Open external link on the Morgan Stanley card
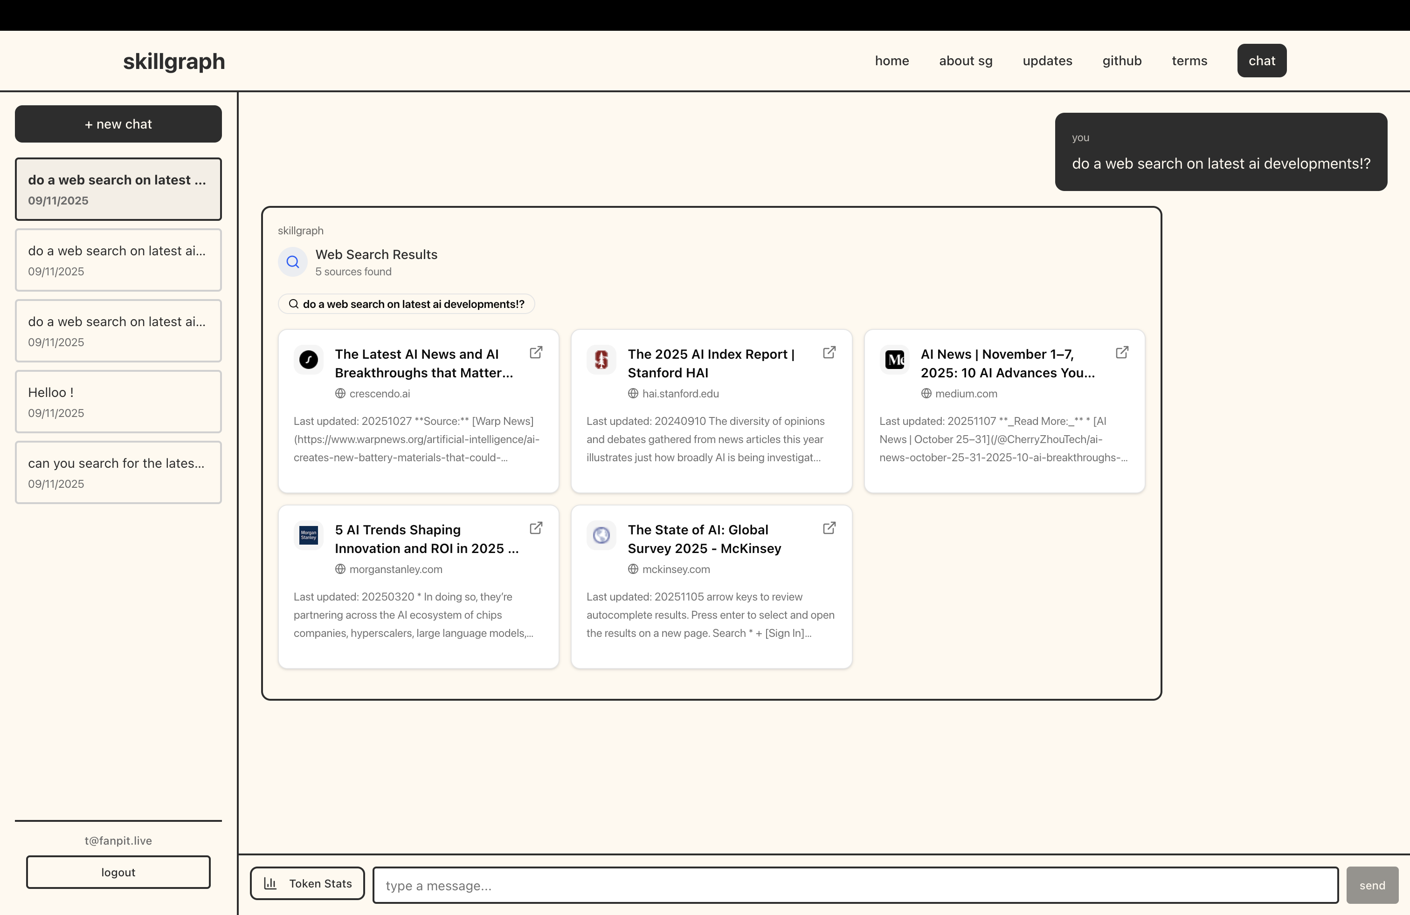The width and height of the screenshot is (1410, 915). [536, 527]
